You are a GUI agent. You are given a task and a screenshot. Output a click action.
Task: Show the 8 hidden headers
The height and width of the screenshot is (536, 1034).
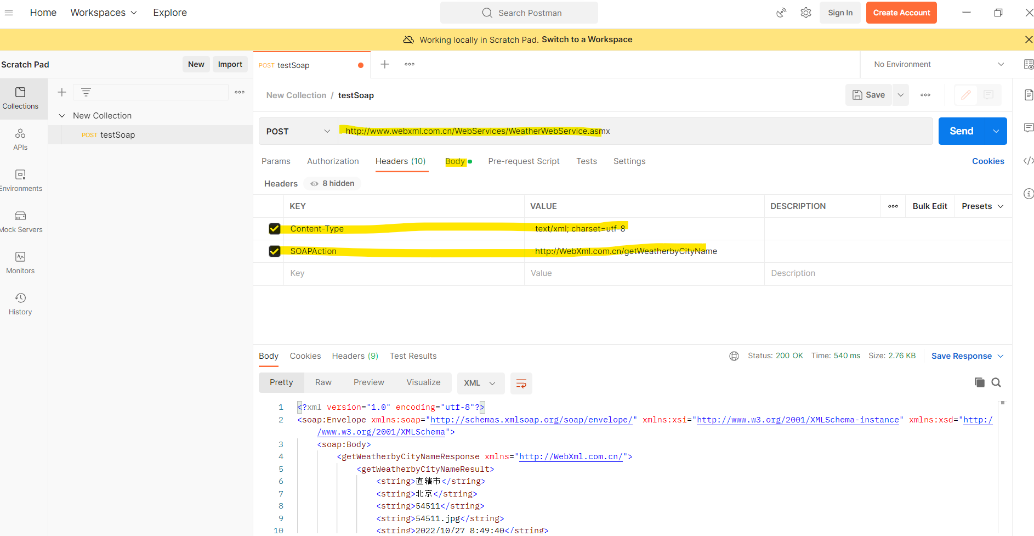(x=332, y=184)
